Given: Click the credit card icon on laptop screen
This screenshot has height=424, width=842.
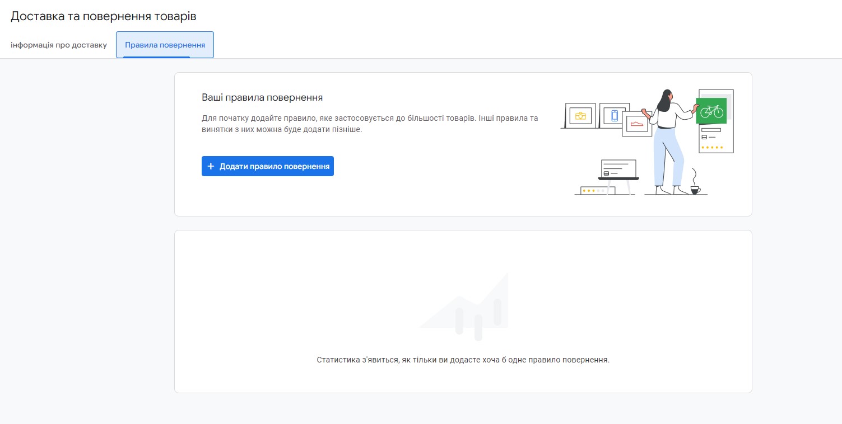Looking at the screenshot, I should [607, 173].
